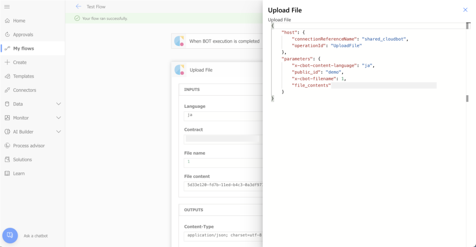Open the hamburger navigation menu

click(x=7, y=6)
